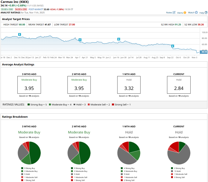Click the 34.14 current price chart tag
This screenshot has width=208, height=182.
(x=204, y=52)
